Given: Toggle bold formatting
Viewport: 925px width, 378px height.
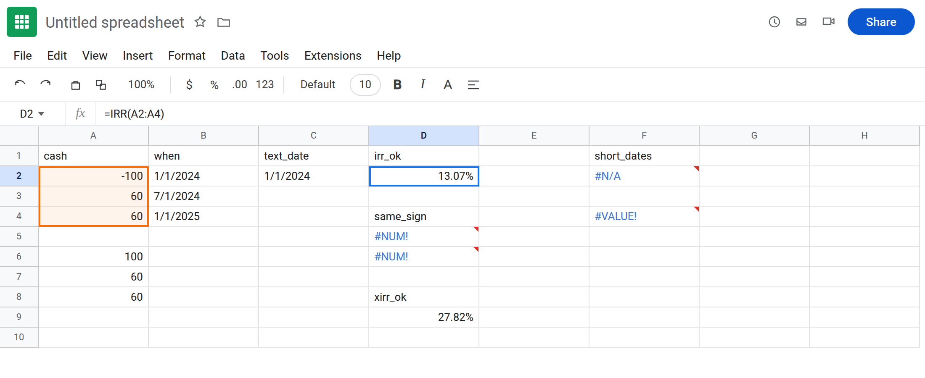Looking at the screenshot, I should 397,85.
